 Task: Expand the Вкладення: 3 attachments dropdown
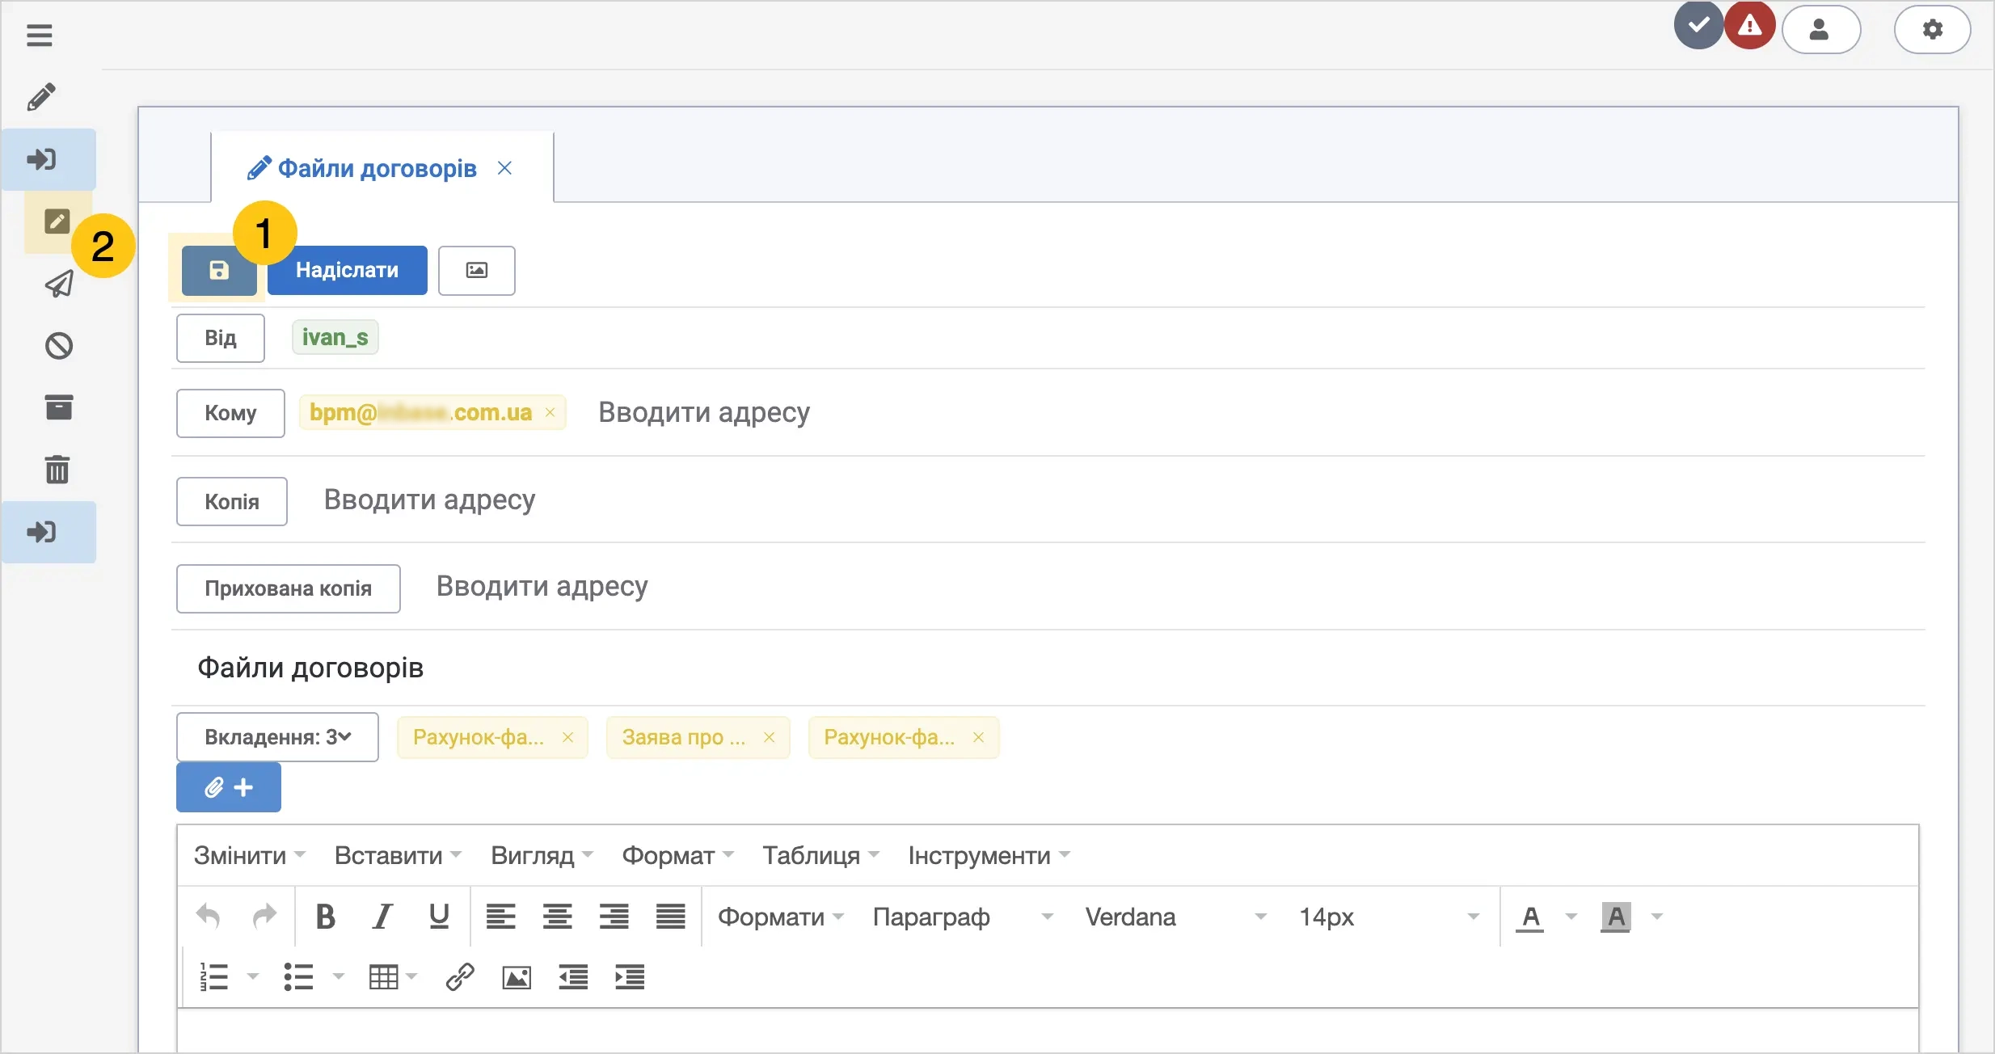[277, 737]
